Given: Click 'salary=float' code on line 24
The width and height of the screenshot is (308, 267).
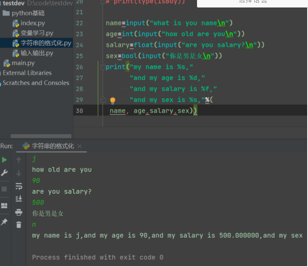Looking at the screenshot, I should 130,45.
